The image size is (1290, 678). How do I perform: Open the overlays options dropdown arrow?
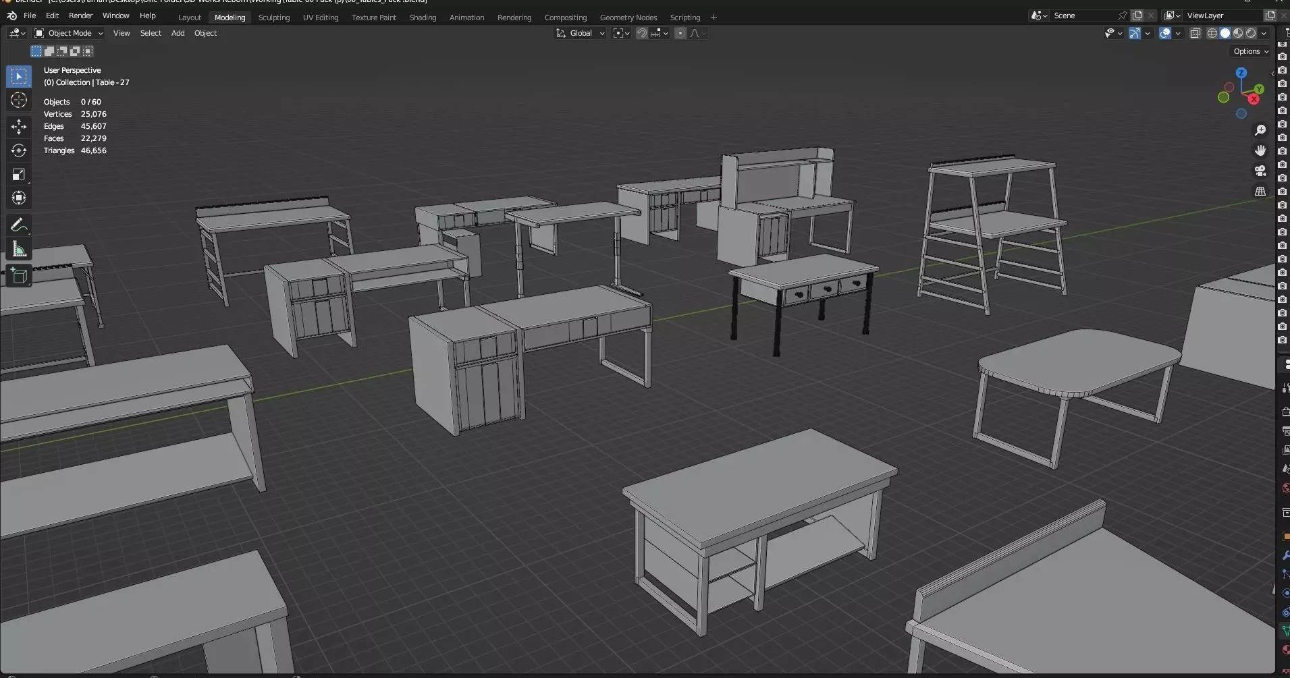tap(1178, 33)
